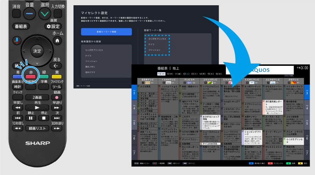Select the 16(水) date tab in guide
This screenshot has height=175, width=315.
218,74
